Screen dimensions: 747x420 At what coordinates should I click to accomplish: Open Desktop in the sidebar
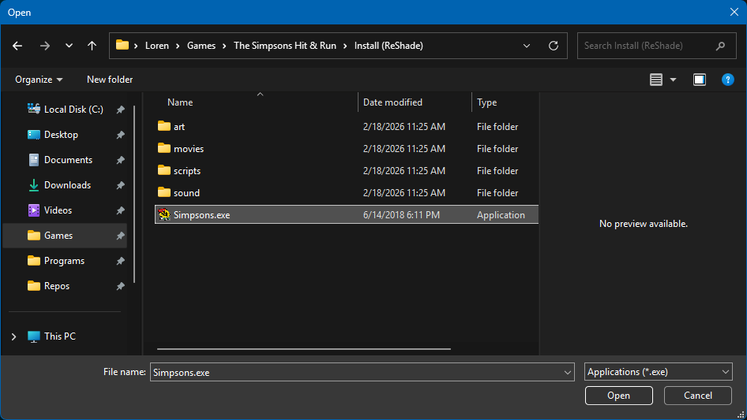click(66, 135)
